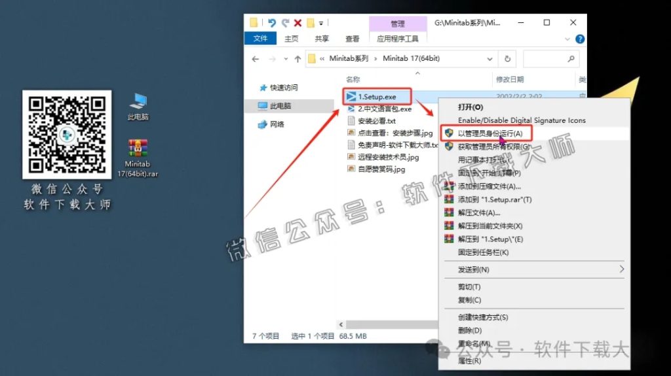671x376 pixels.
Task: Choose 复制(C) from context menu
Action: coord(469,300)
